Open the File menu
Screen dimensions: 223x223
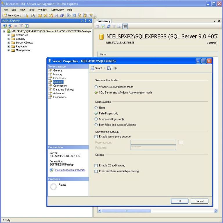[6, 10]
